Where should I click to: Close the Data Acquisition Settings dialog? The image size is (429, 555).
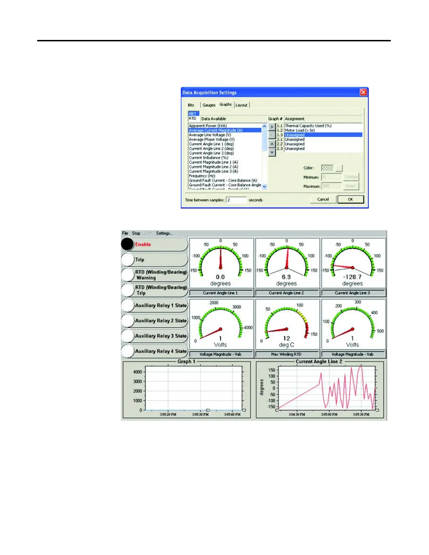click(x=363, y=92)
